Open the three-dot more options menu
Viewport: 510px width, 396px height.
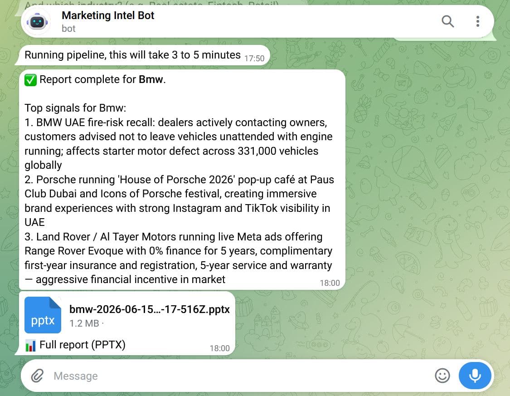point(477,21)
